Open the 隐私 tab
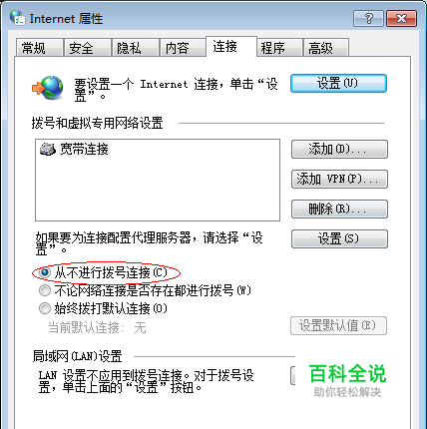Screen dimensions: 427x429 coord(136,48)
